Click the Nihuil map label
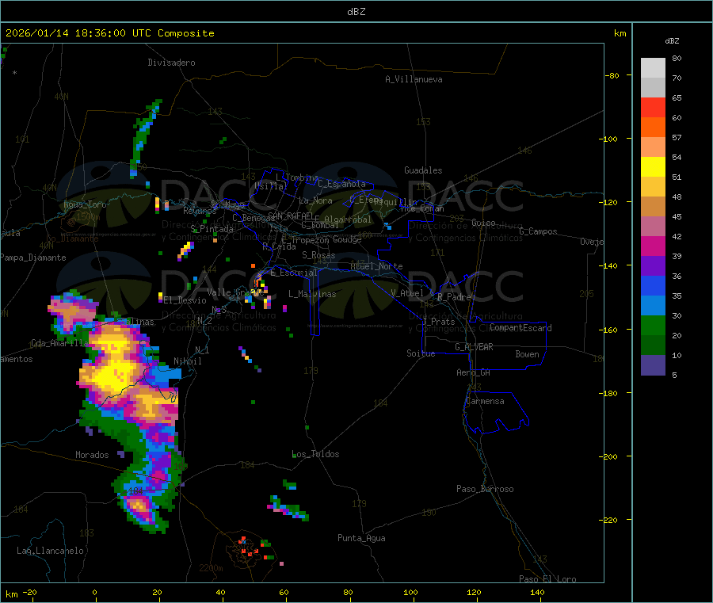The image size is (713, 603). [x=188, y=361]
